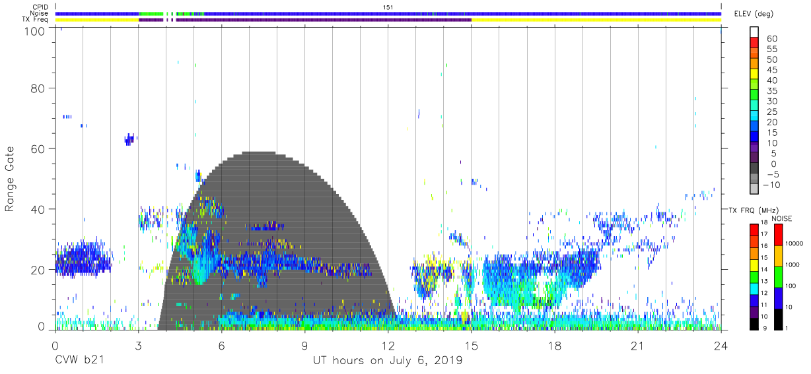Click the NOISE legend title

point(782,218)
